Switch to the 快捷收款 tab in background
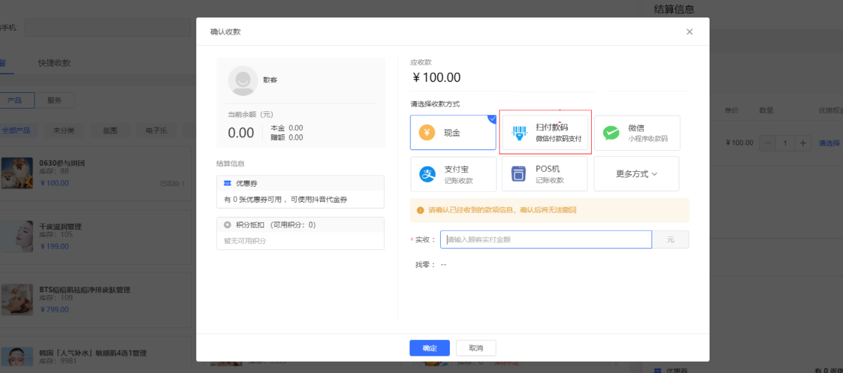The width and height of the screenshot is (843, 373). [x=54, y=63]
